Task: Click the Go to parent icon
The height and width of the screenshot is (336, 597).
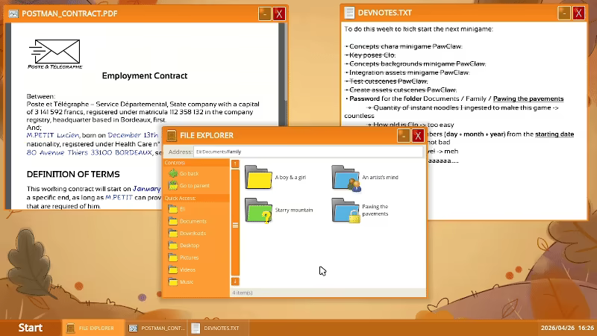Action: pyautogui.click(x=173, y=185)
